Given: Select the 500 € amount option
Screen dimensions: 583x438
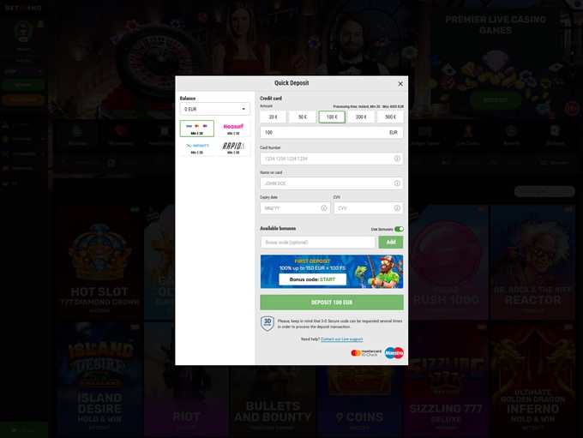Looking at the screenshot, I should tap(390, 117).
